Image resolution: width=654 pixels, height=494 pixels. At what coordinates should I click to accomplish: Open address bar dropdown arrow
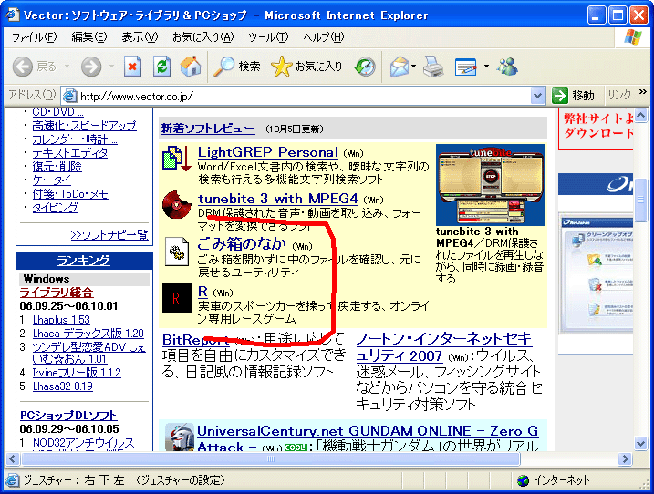click(x=537, y=97)
